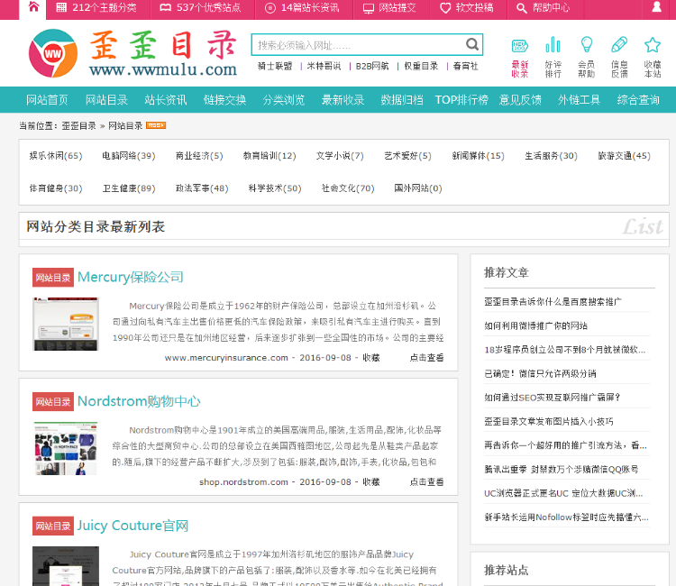Open article 腾讯出重拳 封禁数万个涉赌微信QQ账号

(561, 469)
